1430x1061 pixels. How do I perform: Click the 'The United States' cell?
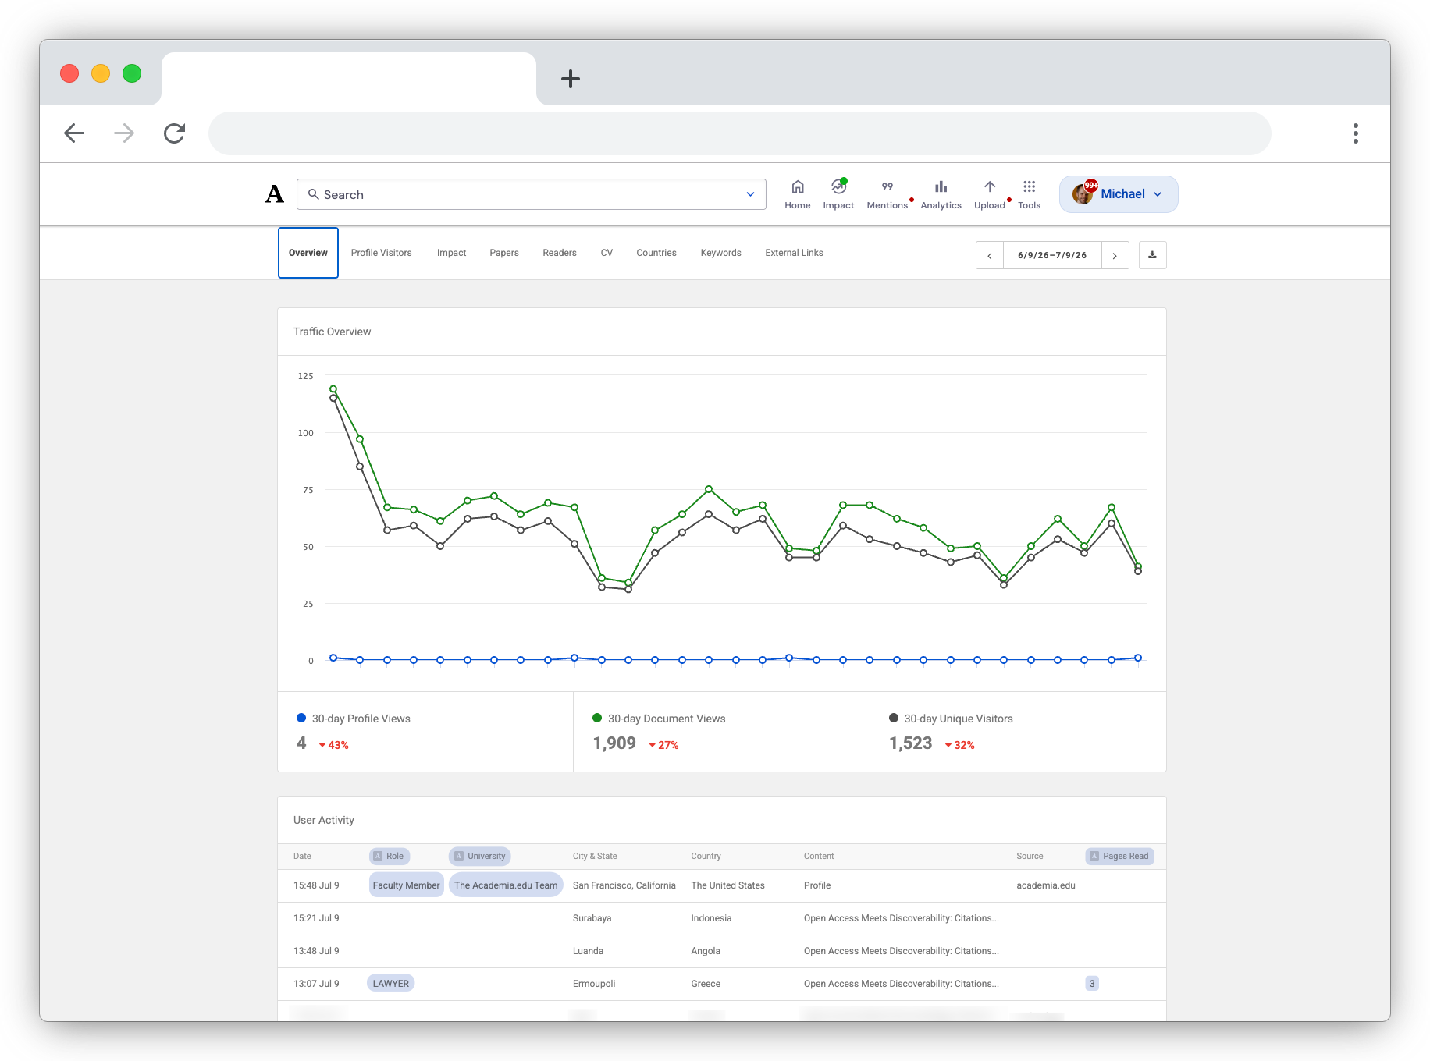(x=728, y=885)
